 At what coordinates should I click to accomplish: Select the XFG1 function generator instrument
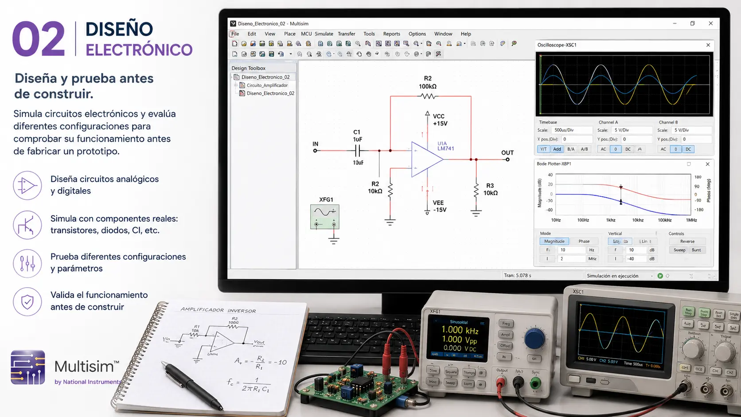[325, 217]
